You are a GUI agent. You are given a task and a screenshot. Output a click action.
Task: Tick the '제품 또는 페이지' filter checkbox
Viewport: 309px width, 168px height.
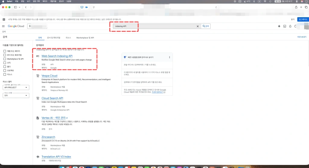click(x=5, y=51)
